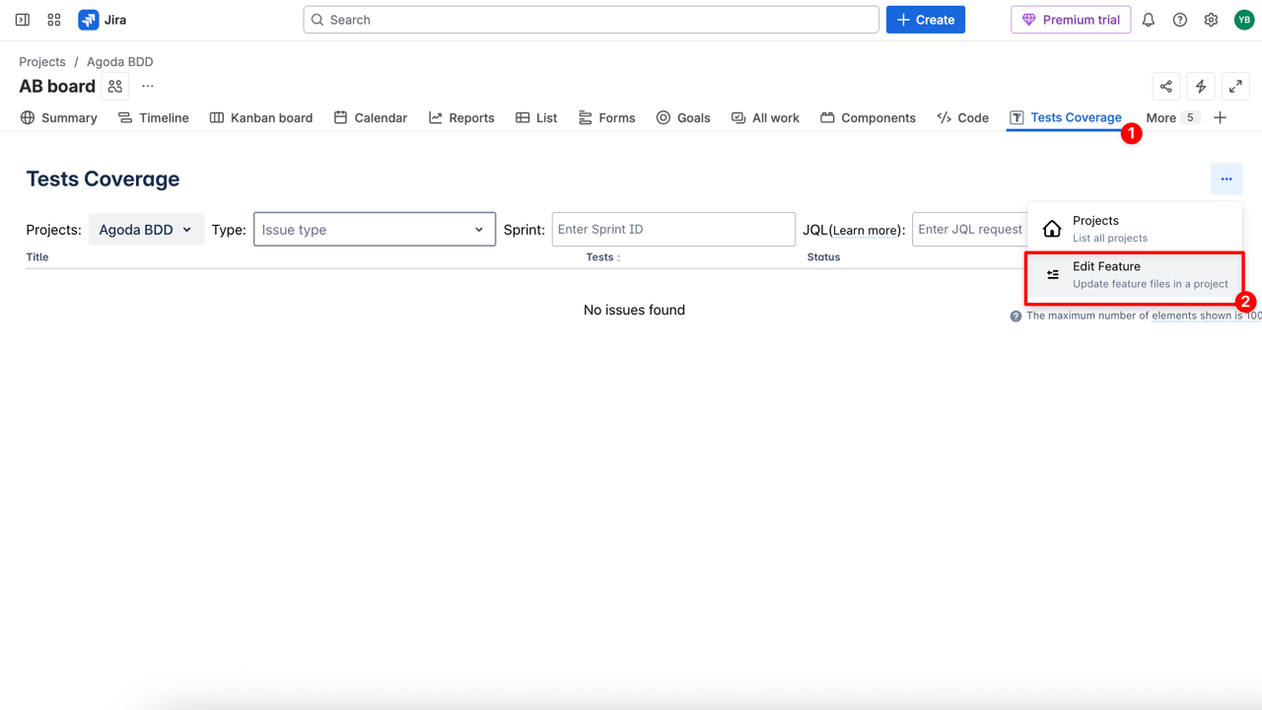Click the plus icon to add a tab
This screenshot has width=1262, height=710.
click(x=1220, y=117)
